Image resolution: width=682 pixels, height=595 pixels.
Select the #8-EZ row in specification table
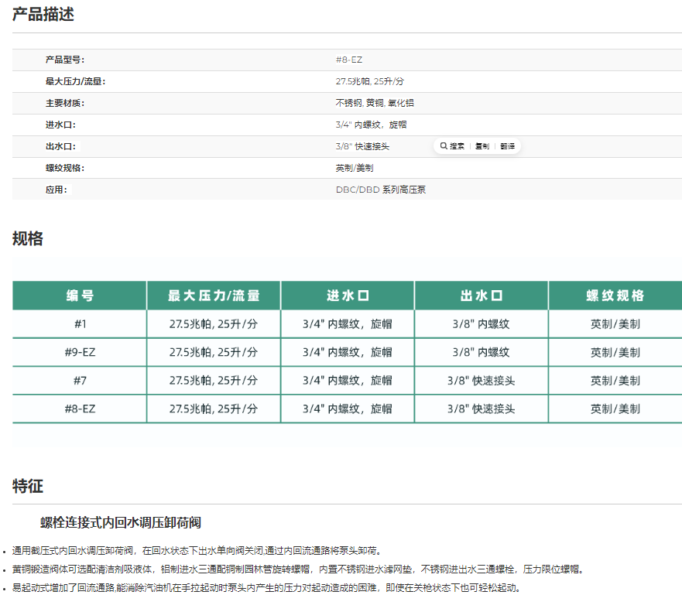[x=80, y=409]
